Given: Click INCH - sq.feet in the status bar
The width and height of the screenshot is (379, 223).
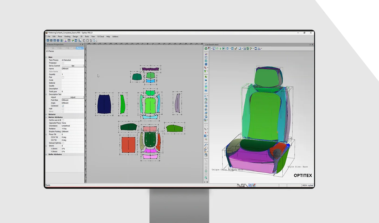Looking at the screenshot, I should tap(308, 185).
